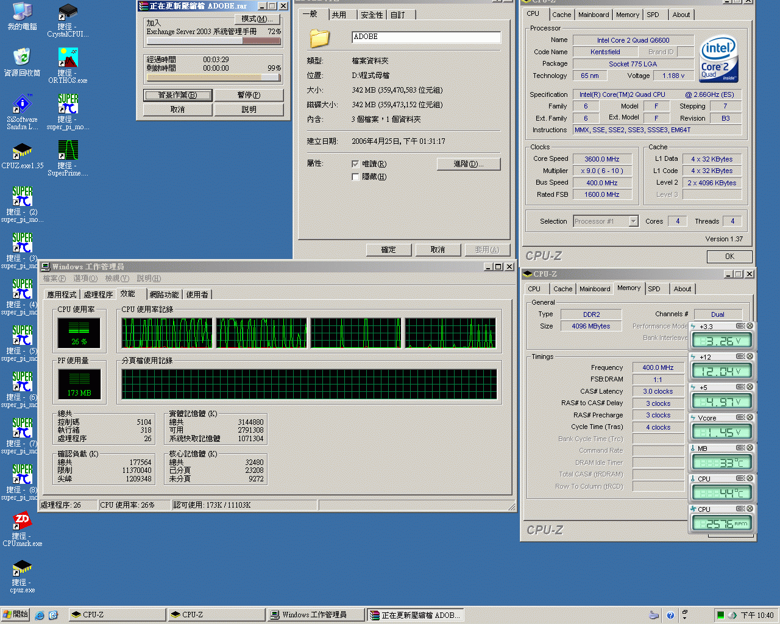Open About tab in lower CPU-Z window
This screenshot has width=780, height=624.
[682, 289]
